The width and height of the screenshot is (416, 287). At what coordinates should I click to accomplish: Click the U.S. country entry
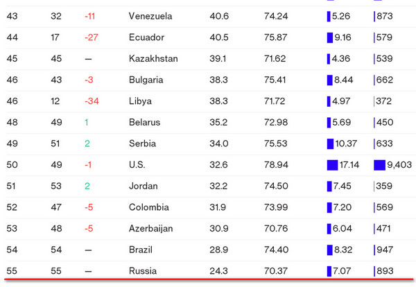click(x=139, y=165)
